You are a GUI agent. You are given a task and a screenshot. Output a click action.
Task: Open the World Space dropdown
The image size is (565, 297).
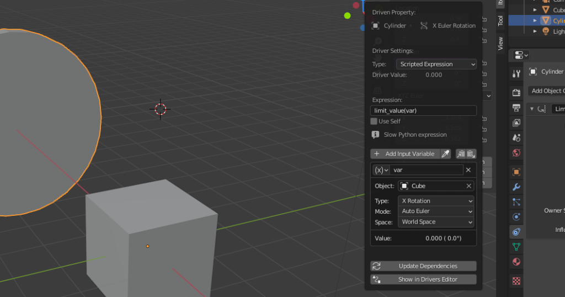[x=436, y=222]
